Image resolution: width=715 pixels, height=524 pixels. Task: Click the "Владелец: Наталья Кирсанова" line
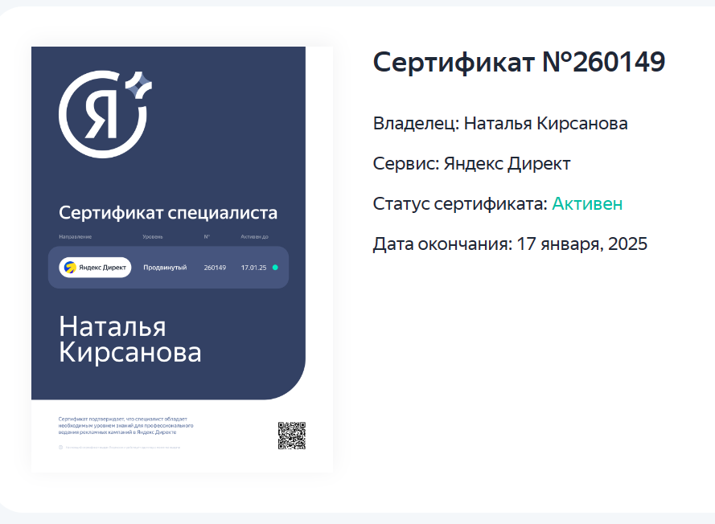pos(500,124)
